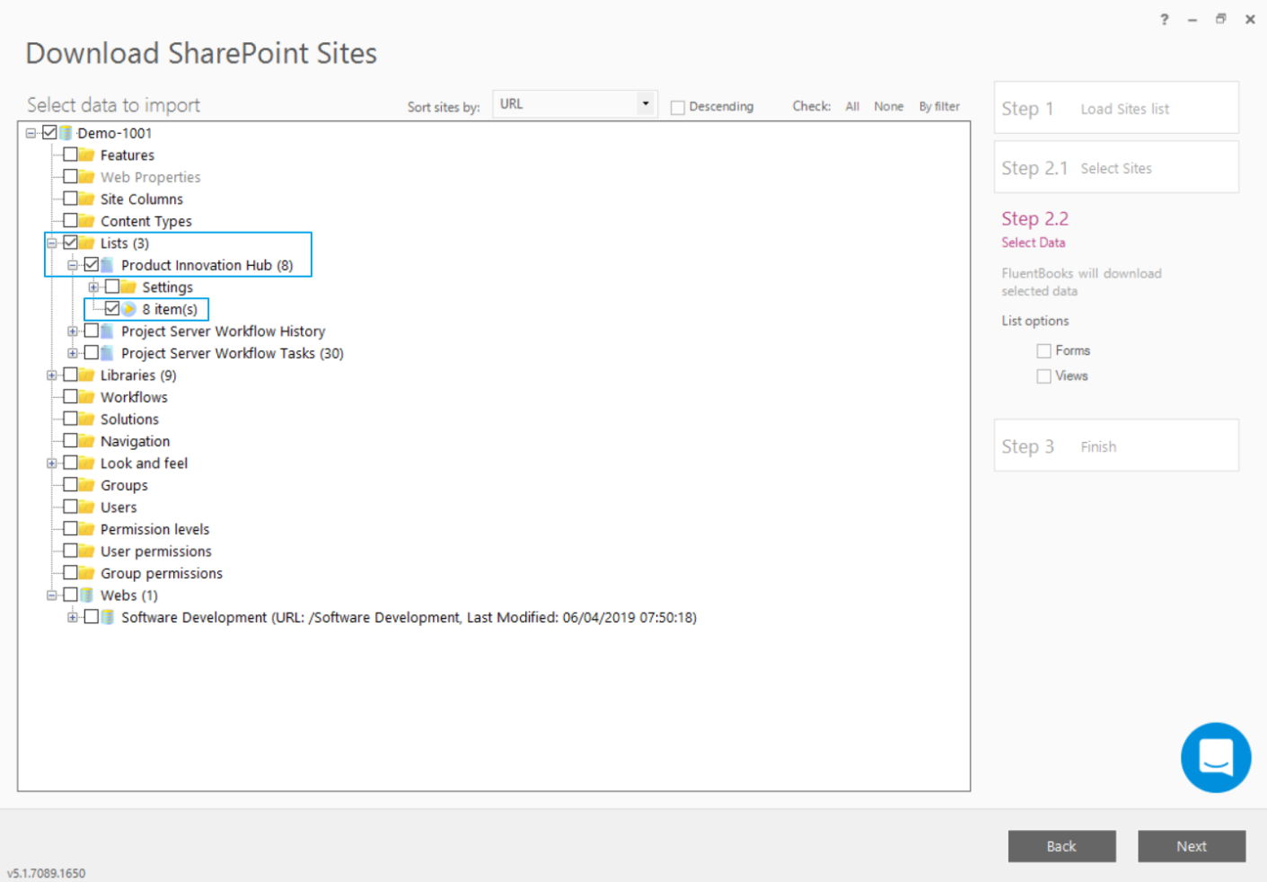Click the Groups folder icon

[86, 485]
